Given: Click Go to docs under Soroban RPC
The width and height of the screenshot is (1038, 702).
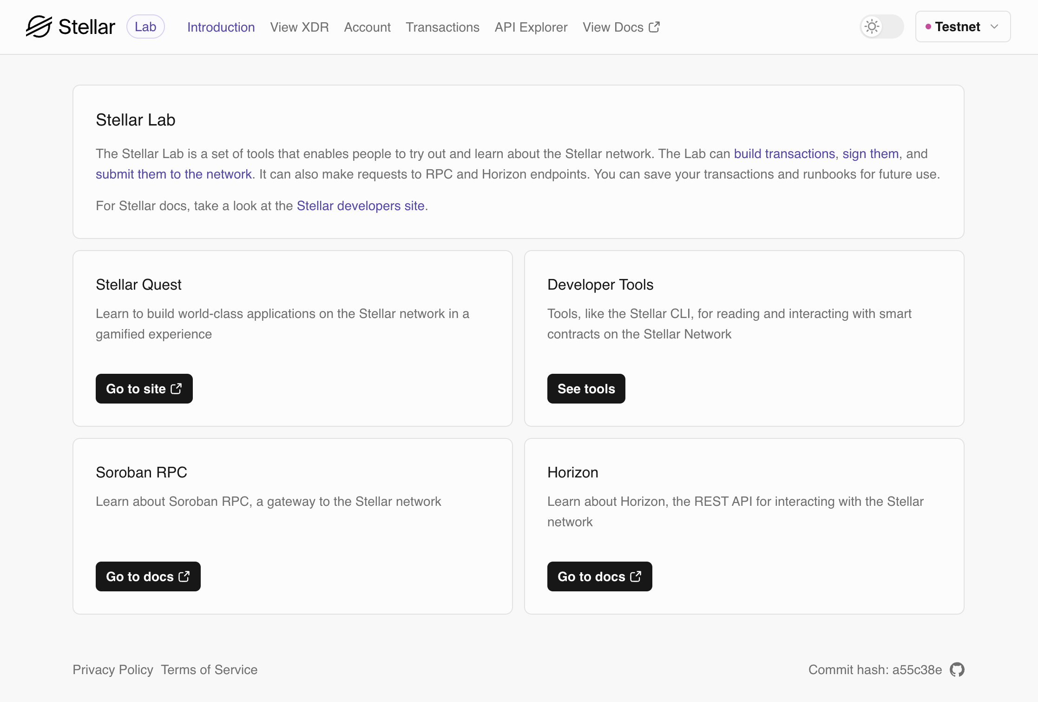Looking at the screenshot, I should click(x=148, y=576).
